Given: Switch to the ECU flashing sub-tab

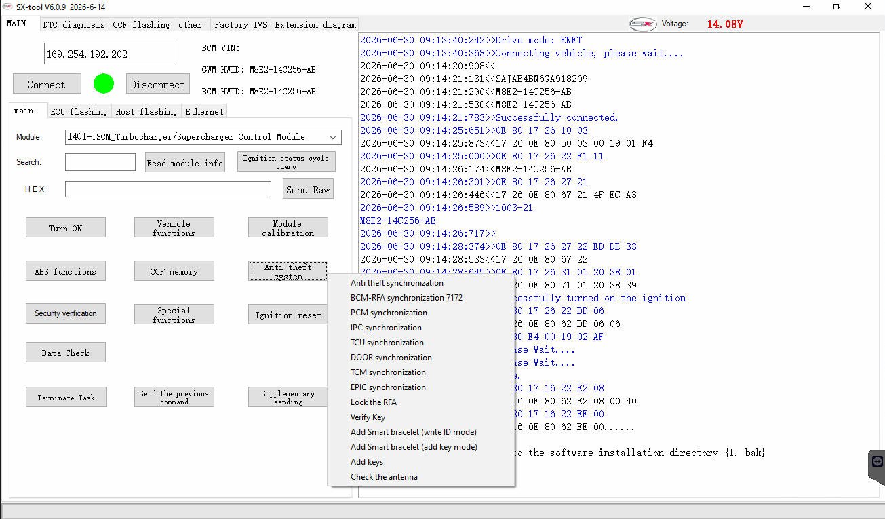Looking at the screenshot, I should (x=79, y=111).
